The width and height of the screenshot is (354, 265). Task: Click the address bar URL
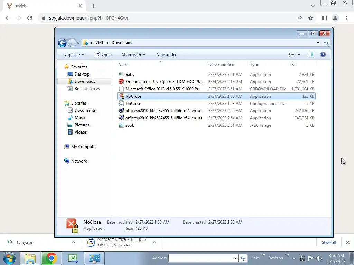click(x=89, y=18)
